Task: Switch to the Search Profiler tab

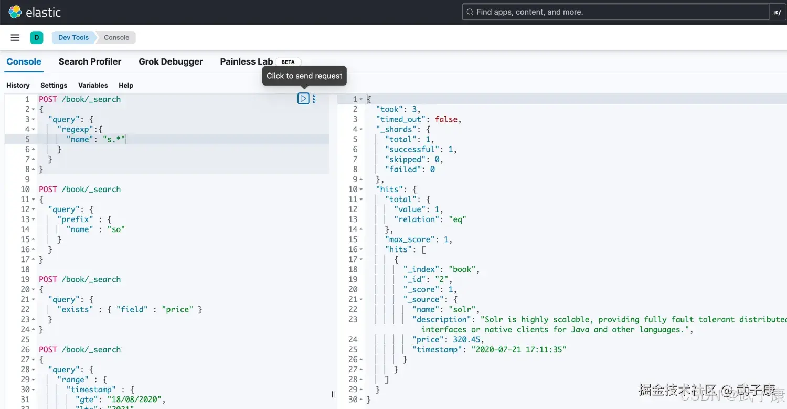Action: (x=90, y=61)
